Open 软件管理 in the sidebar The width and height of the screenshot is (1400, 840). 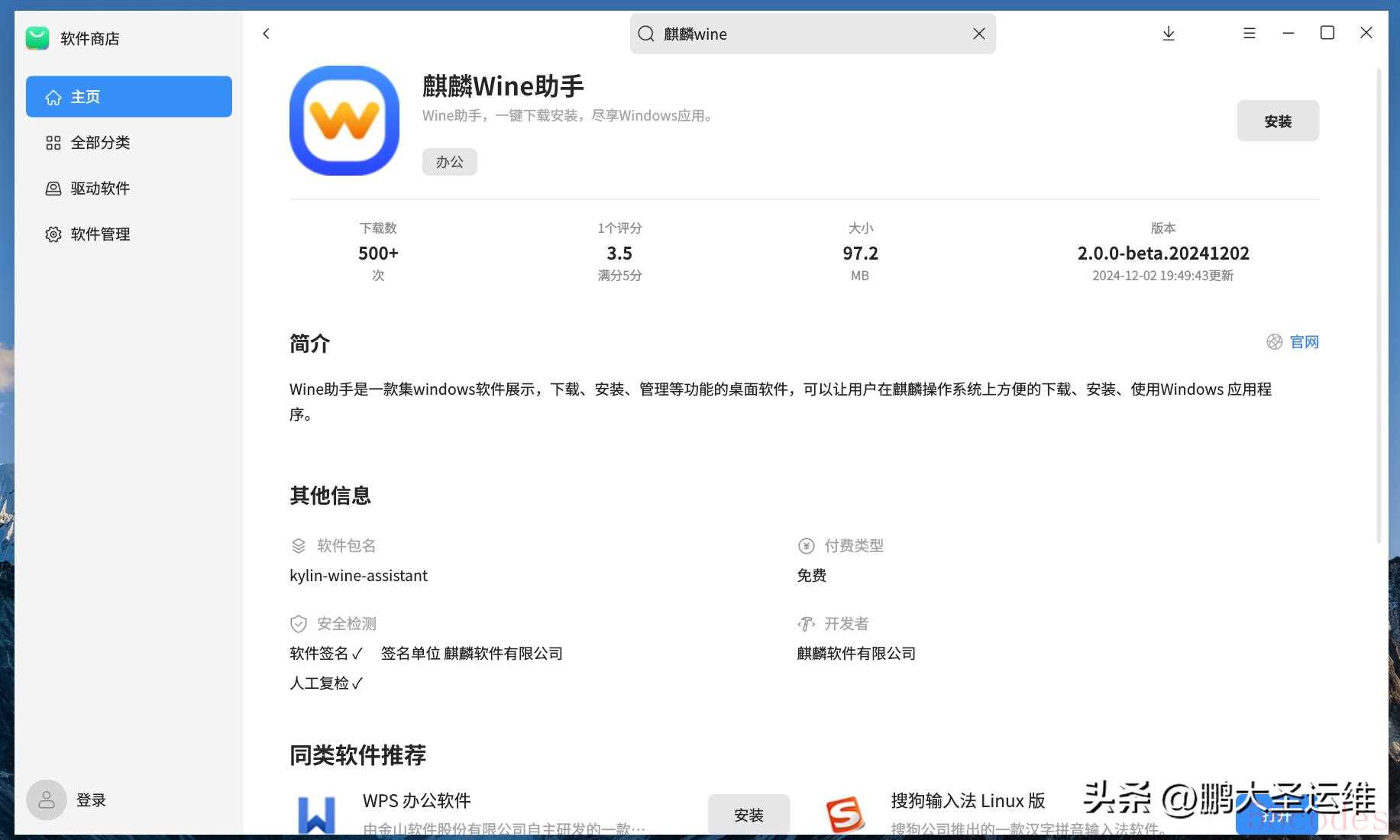(99, 234)
